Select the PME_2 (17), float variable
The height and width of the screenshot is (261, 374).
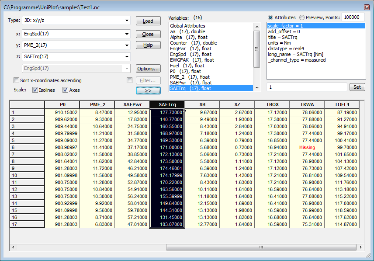pos(211,77)
